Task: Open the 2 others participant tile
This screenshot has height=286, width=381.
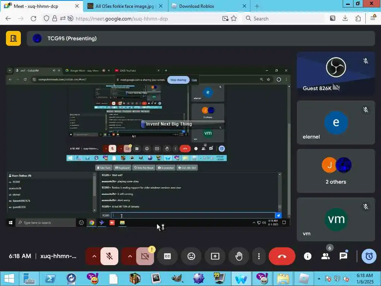Action: pyautogui.click(x=336, y=171)
